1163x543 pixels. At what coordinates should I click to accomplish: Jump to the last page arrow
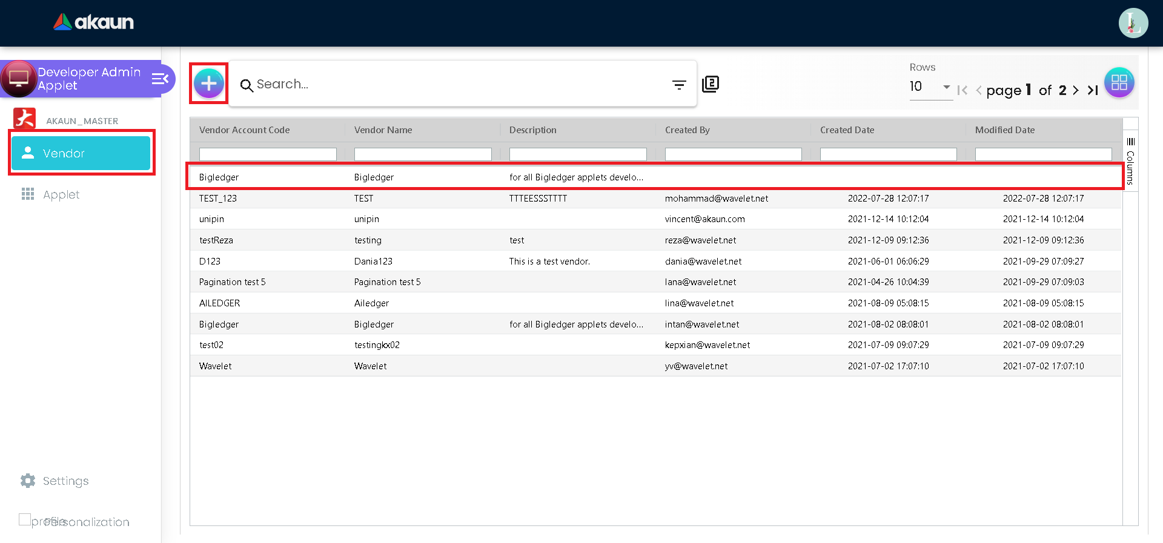(x=1093, y=90)
